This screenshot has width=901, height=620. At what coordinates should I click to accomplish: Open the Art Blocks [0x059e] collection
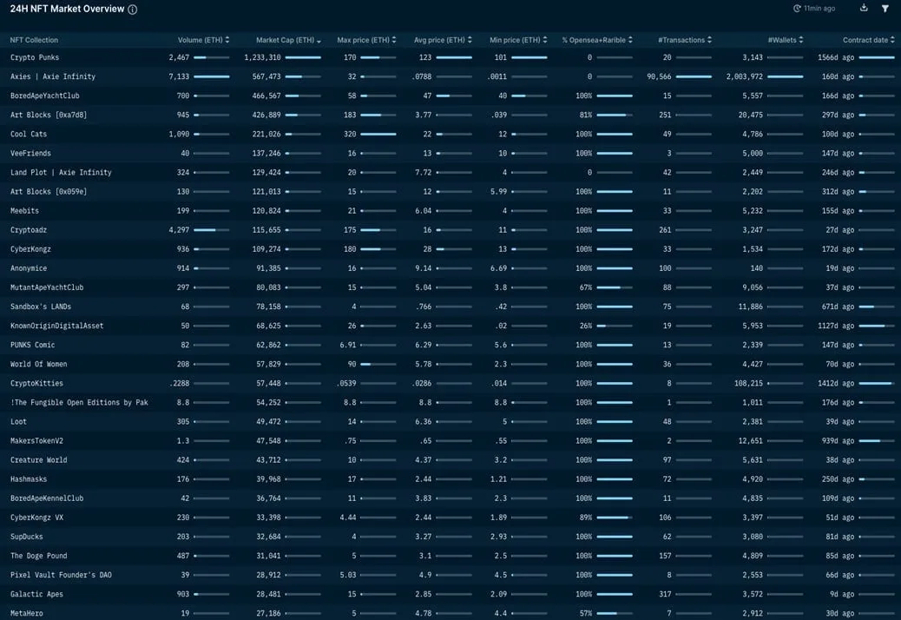(49, 191)
